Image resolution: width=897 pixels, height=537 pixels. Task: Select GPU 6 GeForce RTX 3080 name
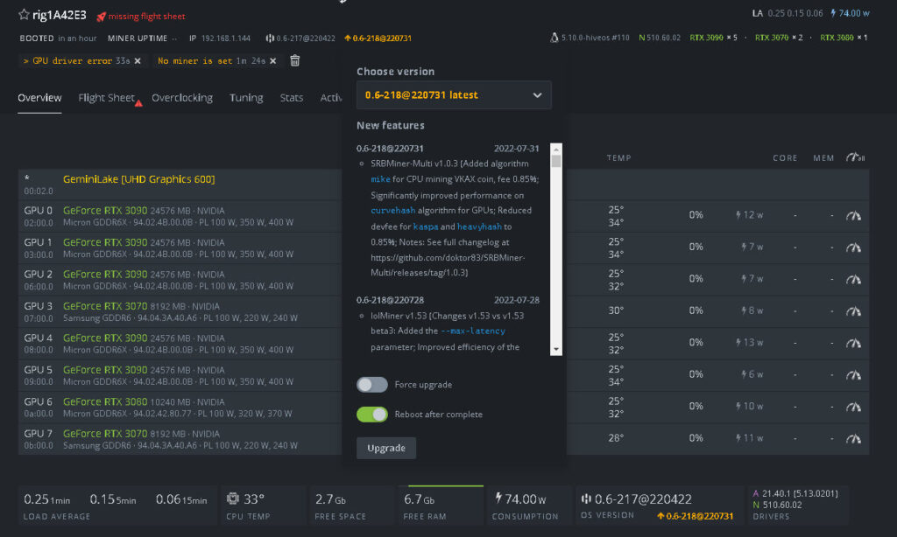coord(105,401)
